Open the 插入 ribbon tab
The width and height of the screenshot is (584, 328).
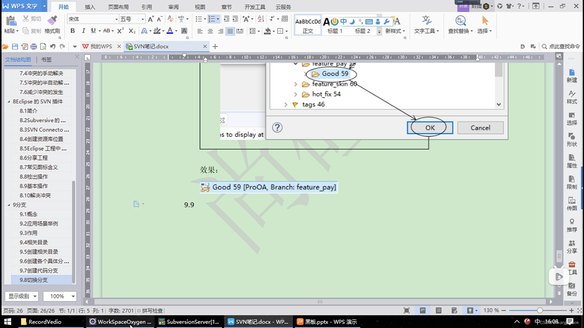point(90,7)
